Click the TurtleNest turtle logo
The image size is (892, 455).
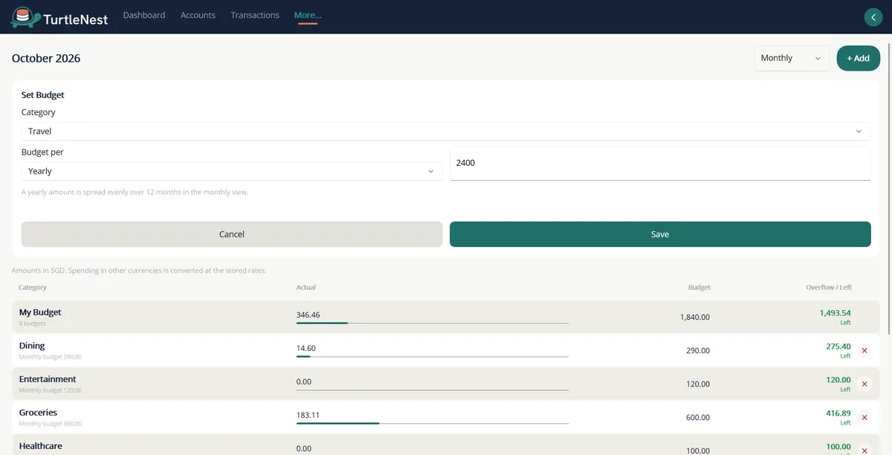25,17
